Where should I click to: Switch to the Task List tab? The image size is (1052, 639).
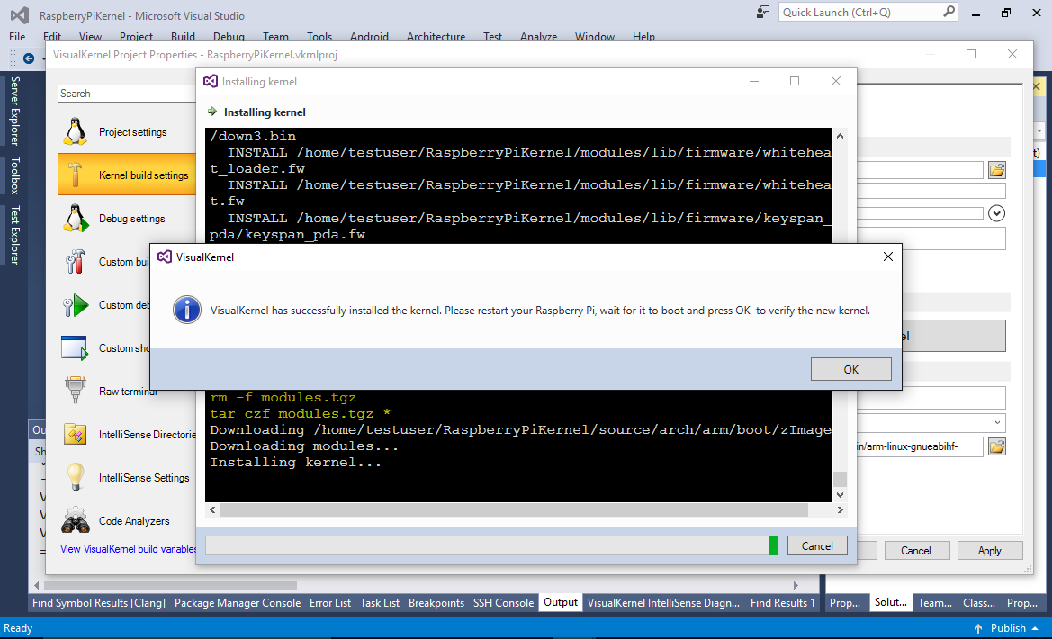point(380,603)
